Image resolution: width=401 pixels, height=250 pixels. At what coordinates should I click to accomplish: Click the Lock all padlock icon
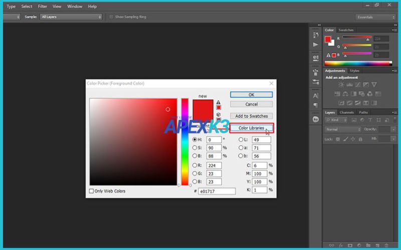pyautogui.click(x=360, y=139)
